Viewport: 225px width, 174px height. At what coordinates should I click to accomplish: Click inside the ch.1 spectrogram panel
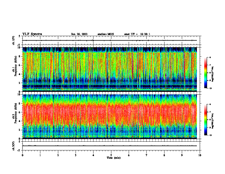pos(109,69)
